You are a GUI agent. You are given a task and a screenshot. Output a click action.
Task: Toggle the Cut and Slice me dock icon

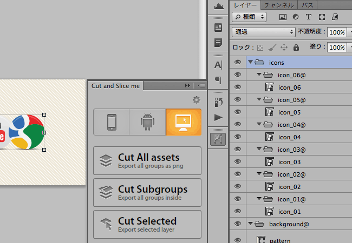point(218,139)
